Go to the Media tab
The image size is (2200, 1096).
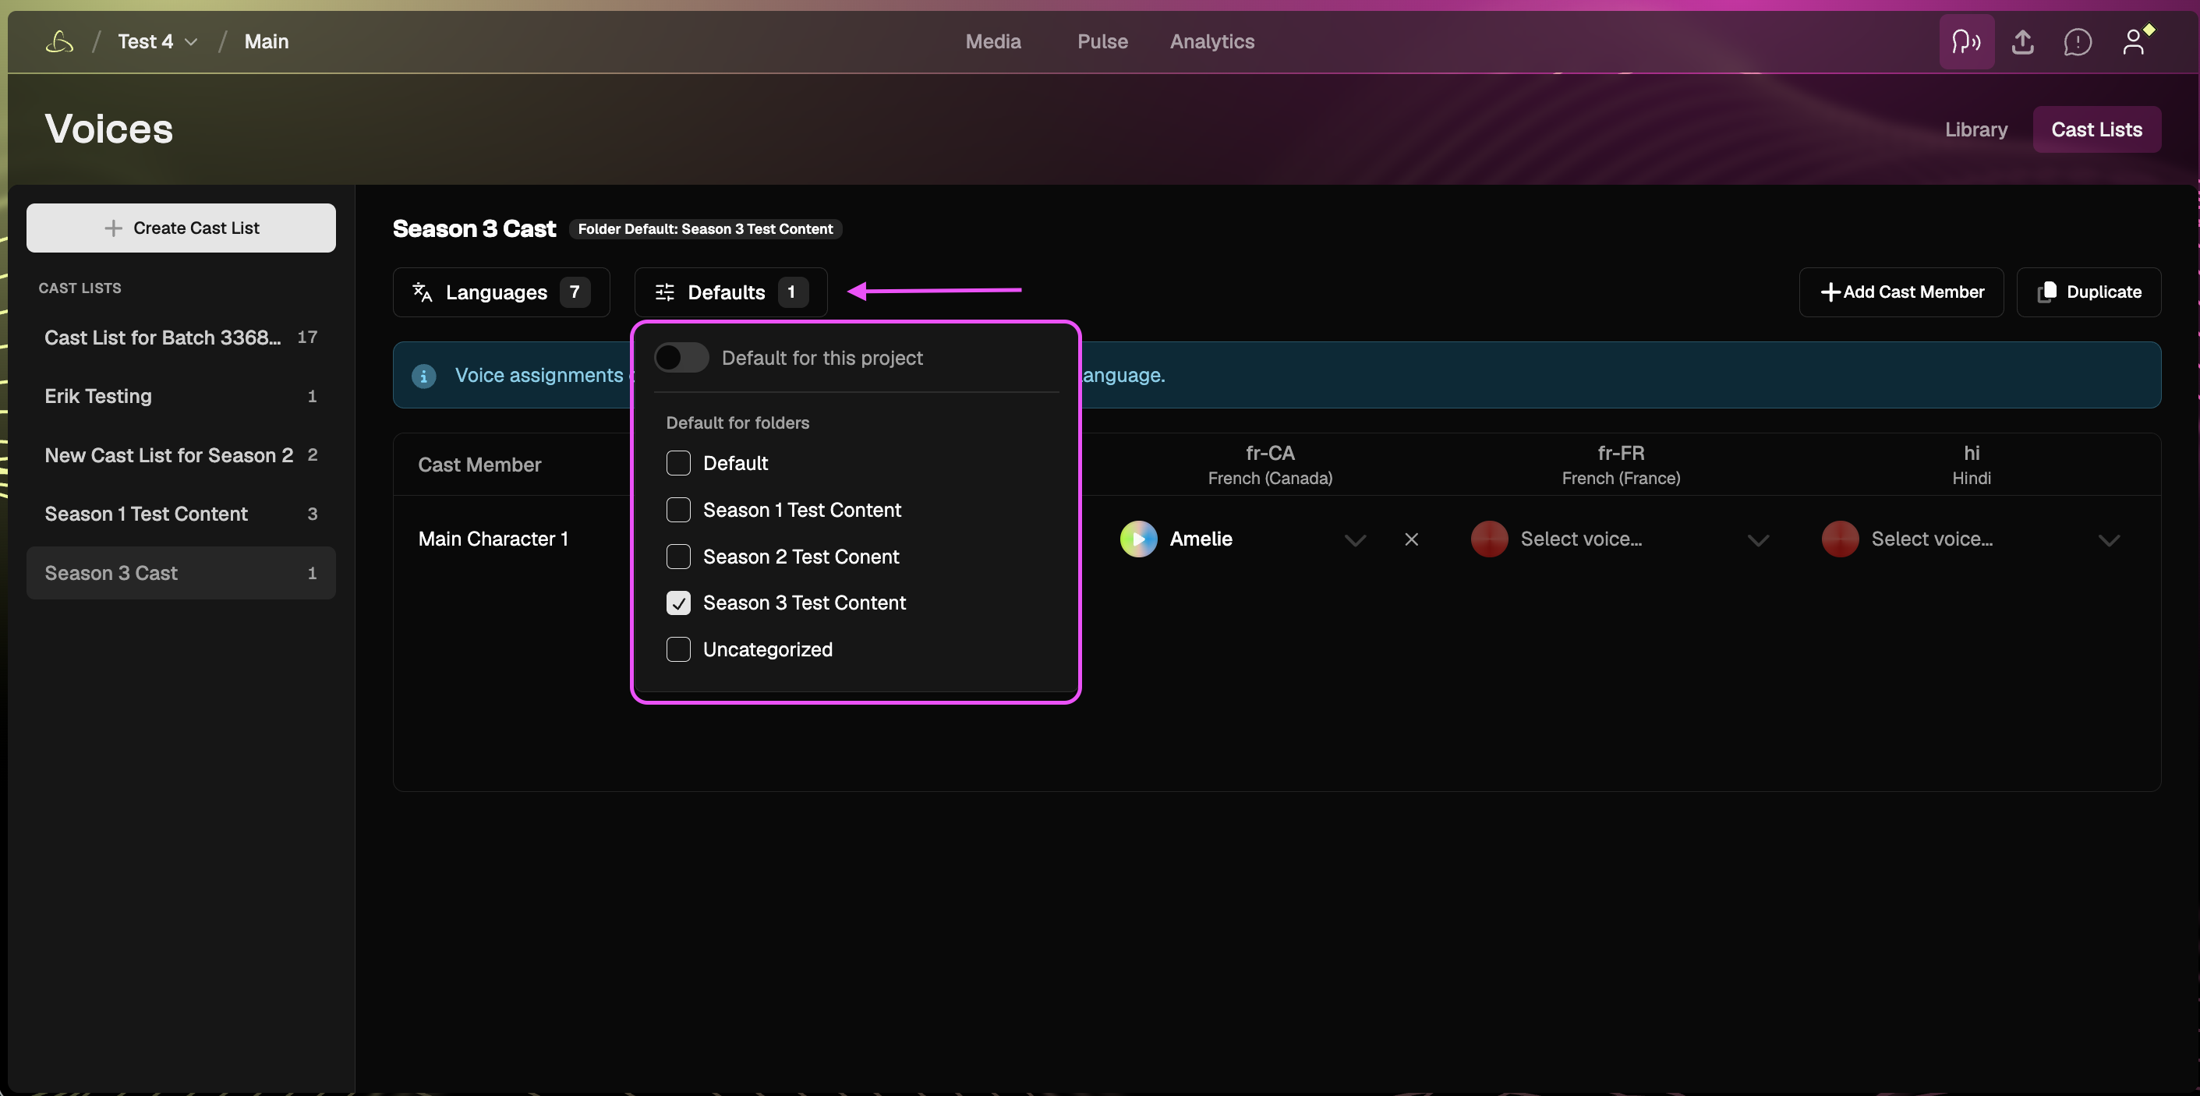[992, 41]
